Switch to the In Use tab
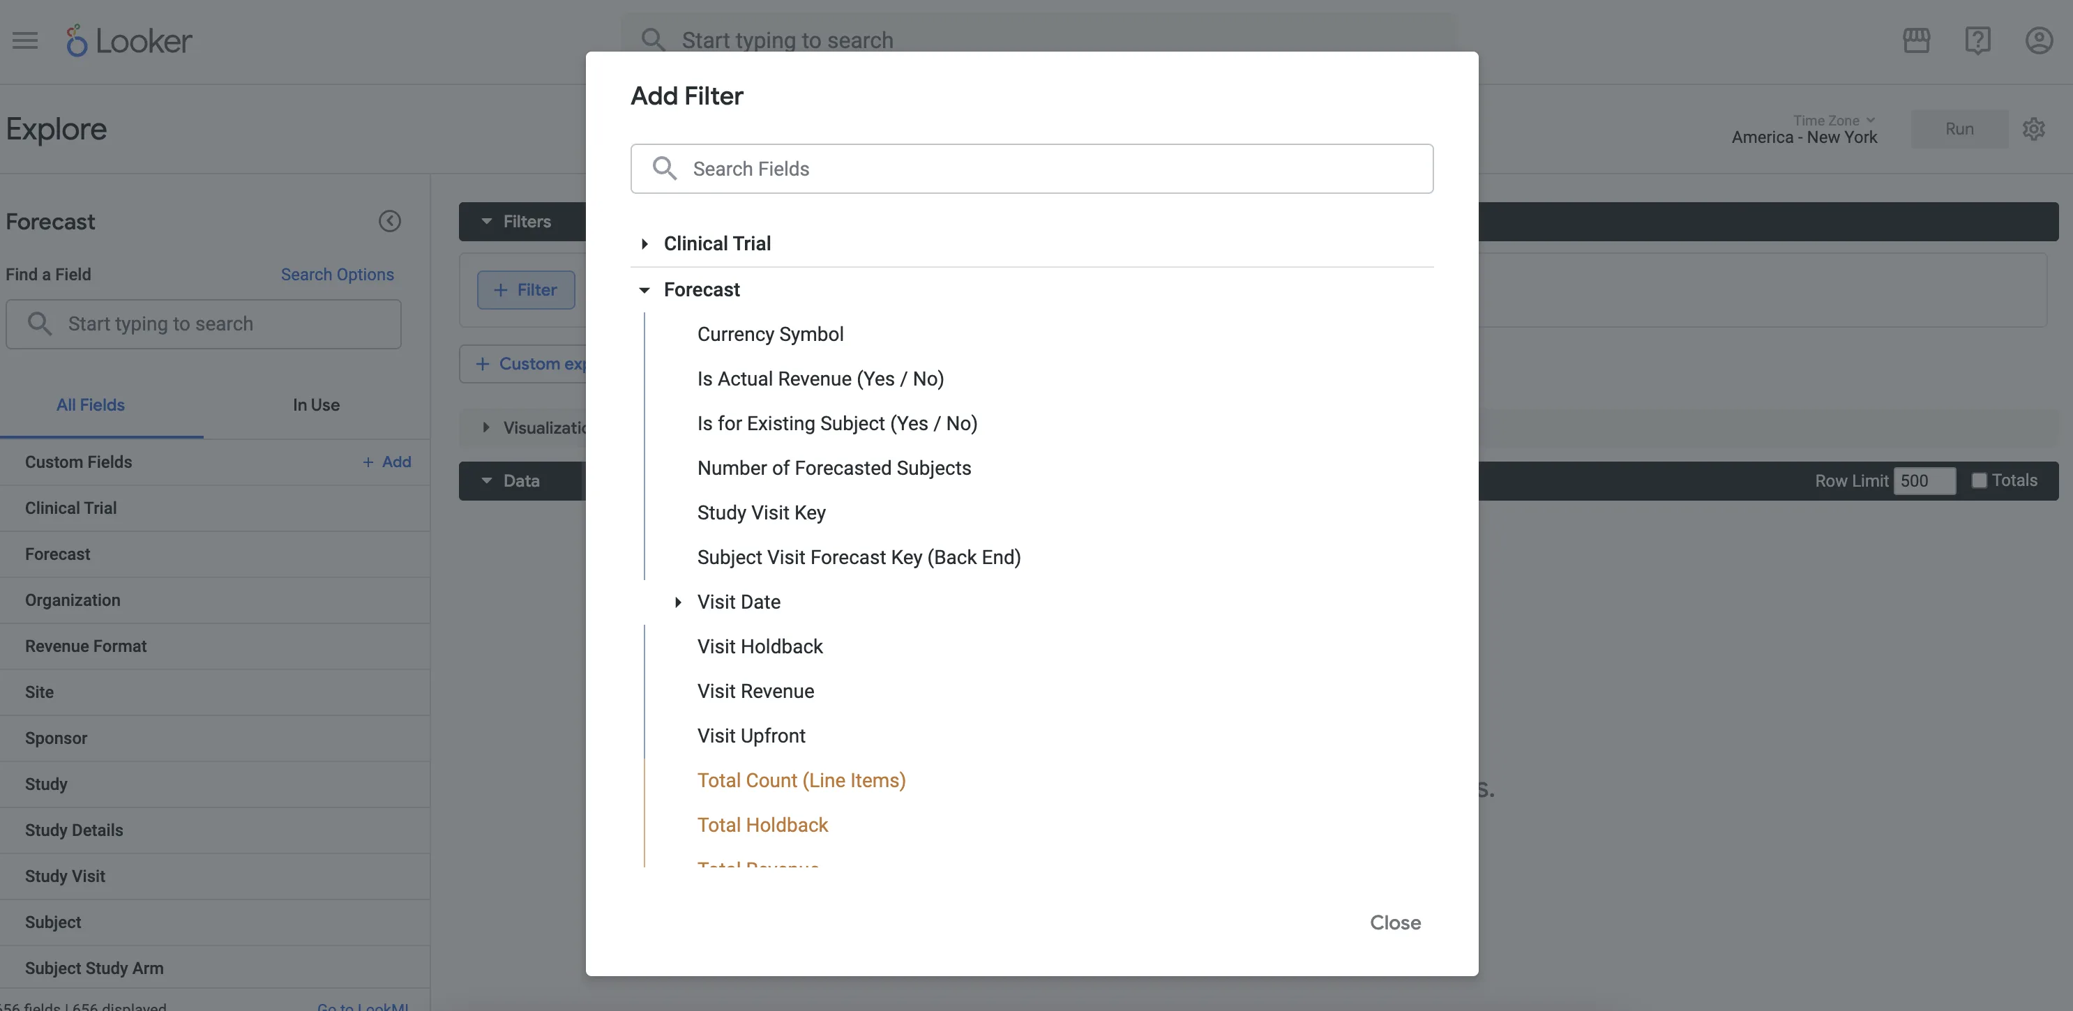The height and width of the screenshot is (1011, 2073). tap(315, 404)
